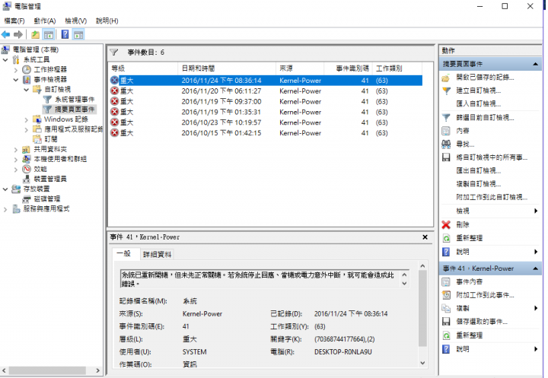
Task: Expand the 本機使用者和群組 tree node
Action: [16, 160]
